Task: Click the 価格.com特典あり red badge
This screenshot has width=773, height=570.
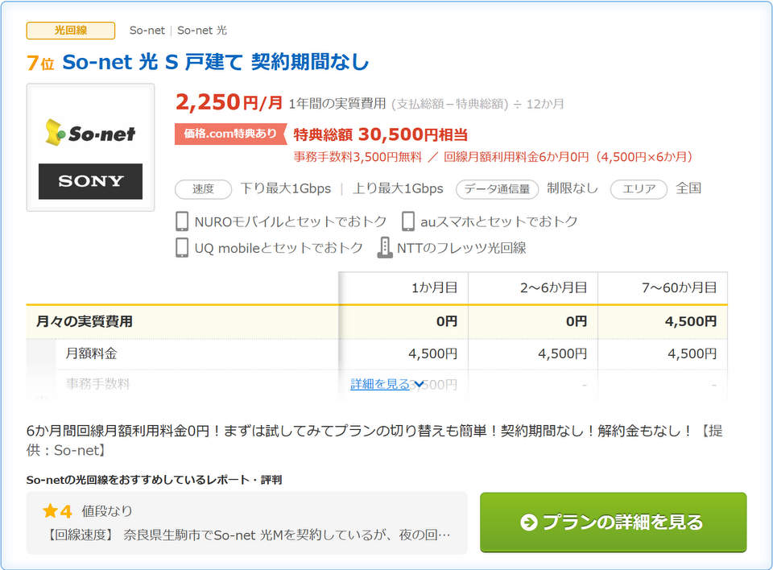Action: (x=230, y=134)
